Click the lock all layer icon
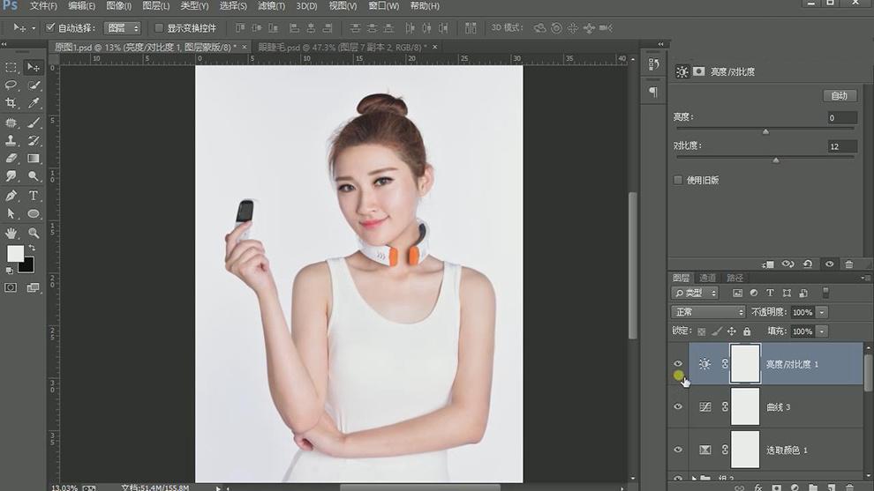 pyautogui.click(x=747, y=331)
